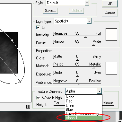
Task: Select None in the texture channel list
Action: click(83, 97)
